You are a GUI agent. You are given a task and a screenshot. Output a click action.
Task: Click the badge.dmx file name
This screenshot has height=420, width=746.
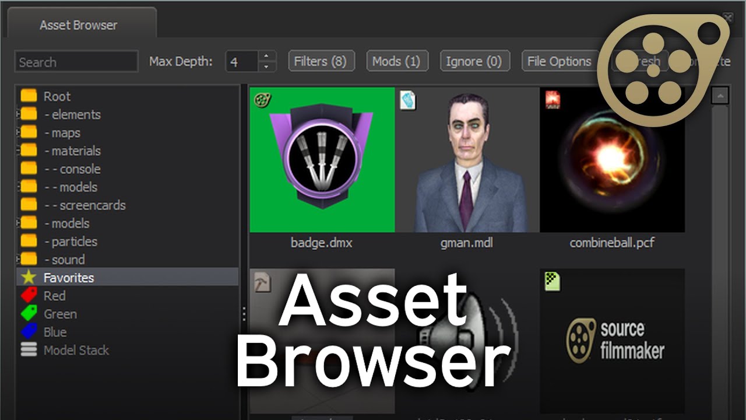click(x=322, y=243)
